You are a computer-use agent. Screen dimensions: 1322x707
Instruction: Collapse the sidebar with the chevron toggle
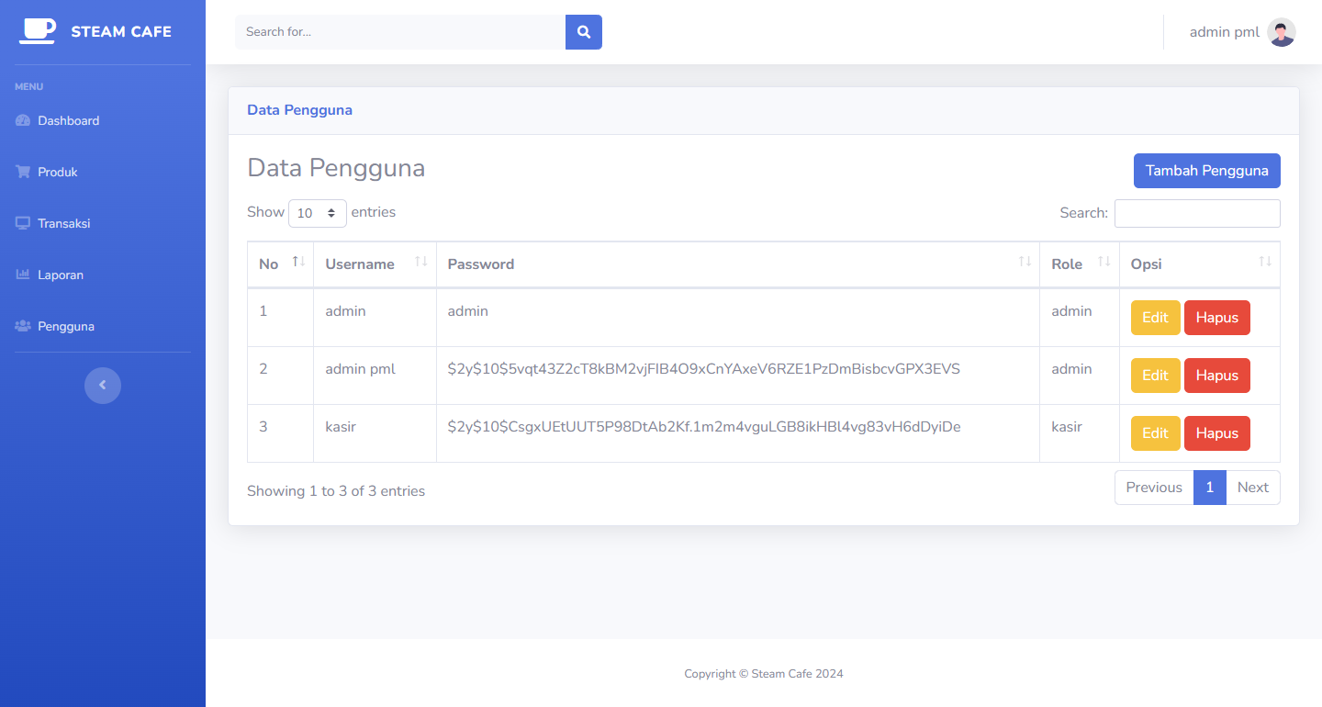(103, 385)
